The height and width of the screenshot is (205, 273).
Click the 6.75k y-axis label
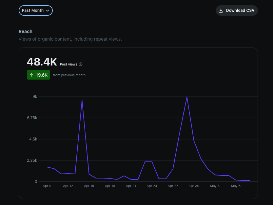[x=32, y=118]
